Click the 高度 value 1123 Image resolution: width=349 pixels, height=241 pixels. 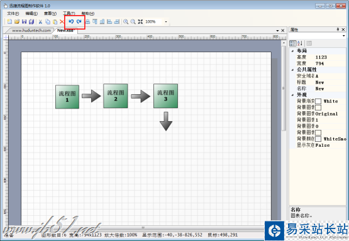coord(321,57)
